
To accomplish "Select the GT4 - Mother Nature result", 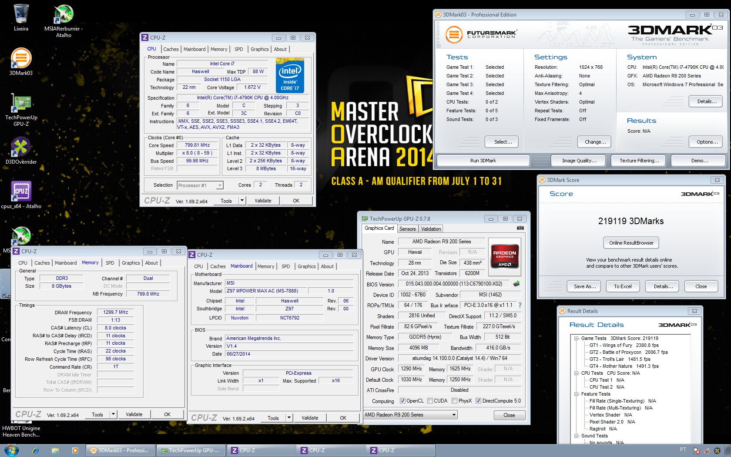I will coord(624,366).
